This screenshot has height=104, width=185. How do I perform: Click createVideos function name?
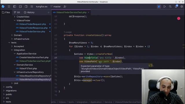pyautogui.click(x=93, y=35)
